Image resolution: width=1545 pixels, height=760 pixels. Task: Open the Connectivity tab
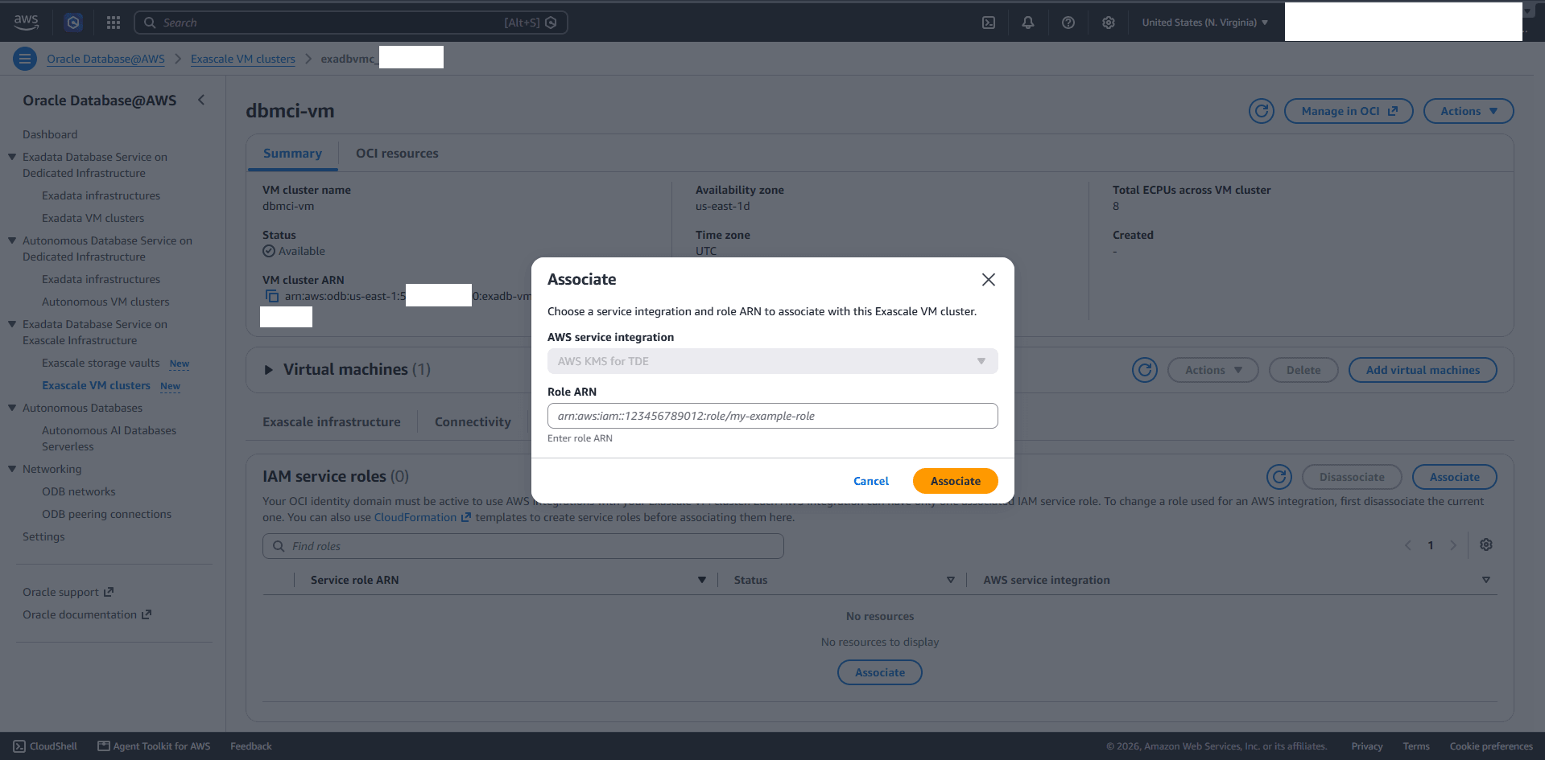pos(473,422)
